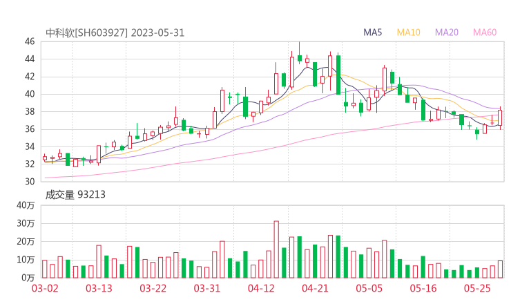Click the 30万 volume axis label
The width and height of the screenshot is (511, 304).
point(26,223)
